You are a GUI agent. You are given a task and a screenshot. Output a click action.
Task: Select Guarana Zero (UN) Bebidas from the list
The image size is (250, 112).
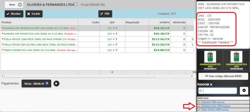(x=223, y=106)
